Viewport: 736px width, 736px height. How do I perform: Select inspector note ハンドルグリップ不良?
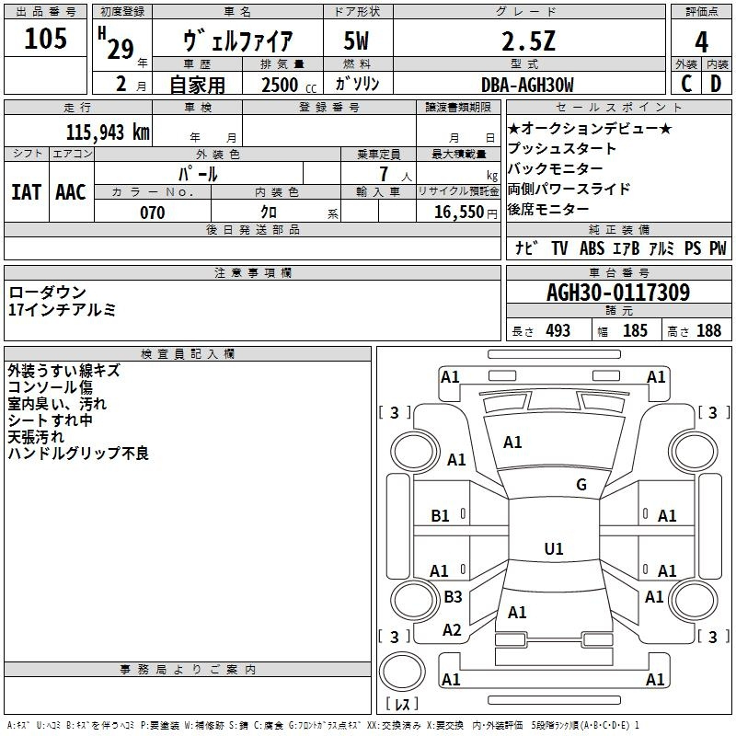coord(78,453)
